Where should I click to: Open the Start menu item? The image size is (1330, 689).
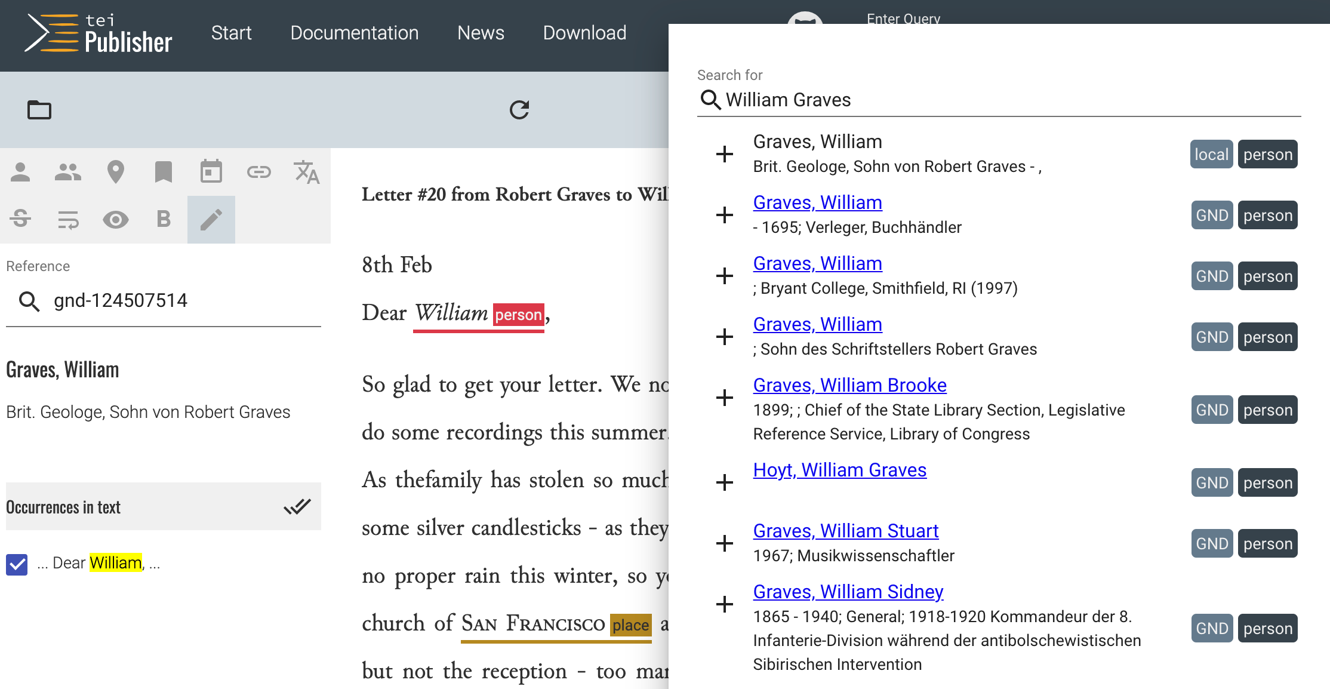(x=231, y=33)
